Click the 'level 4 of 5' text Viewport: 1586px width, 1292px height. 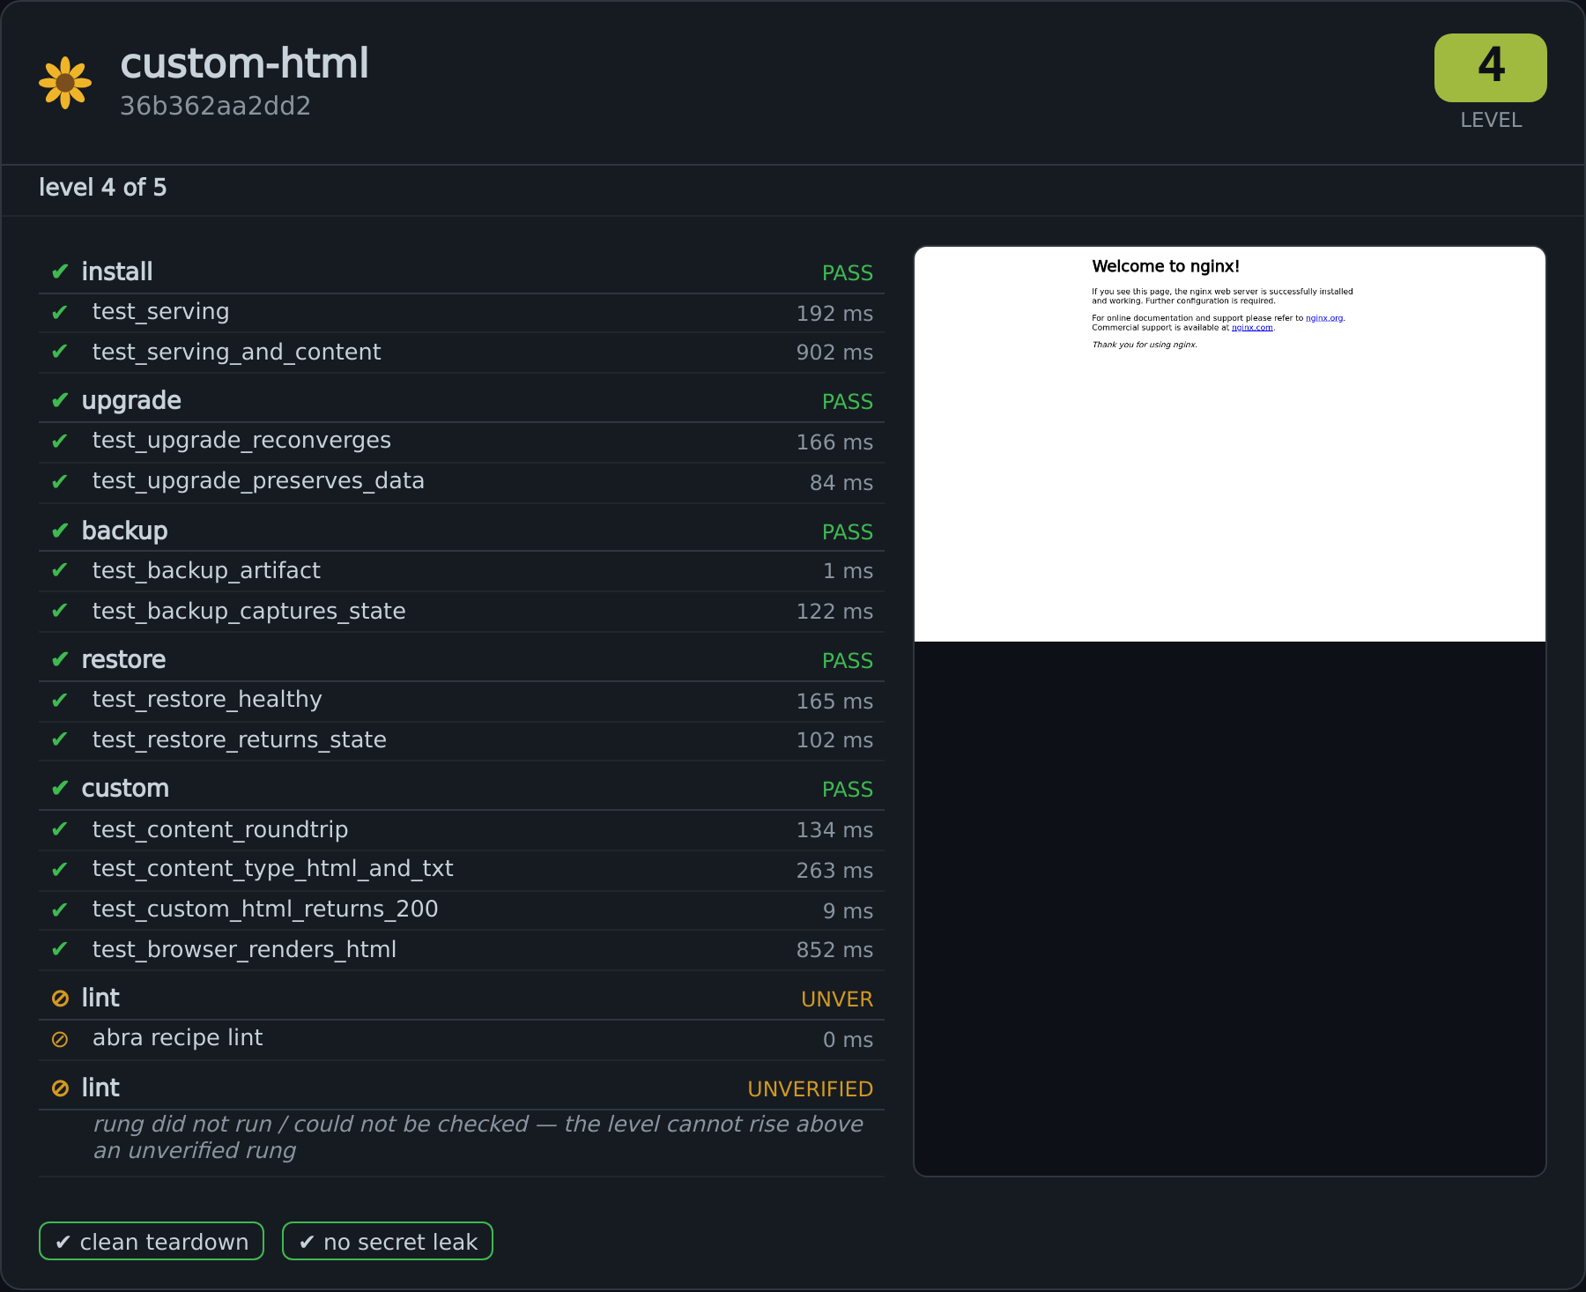point(102,187)
